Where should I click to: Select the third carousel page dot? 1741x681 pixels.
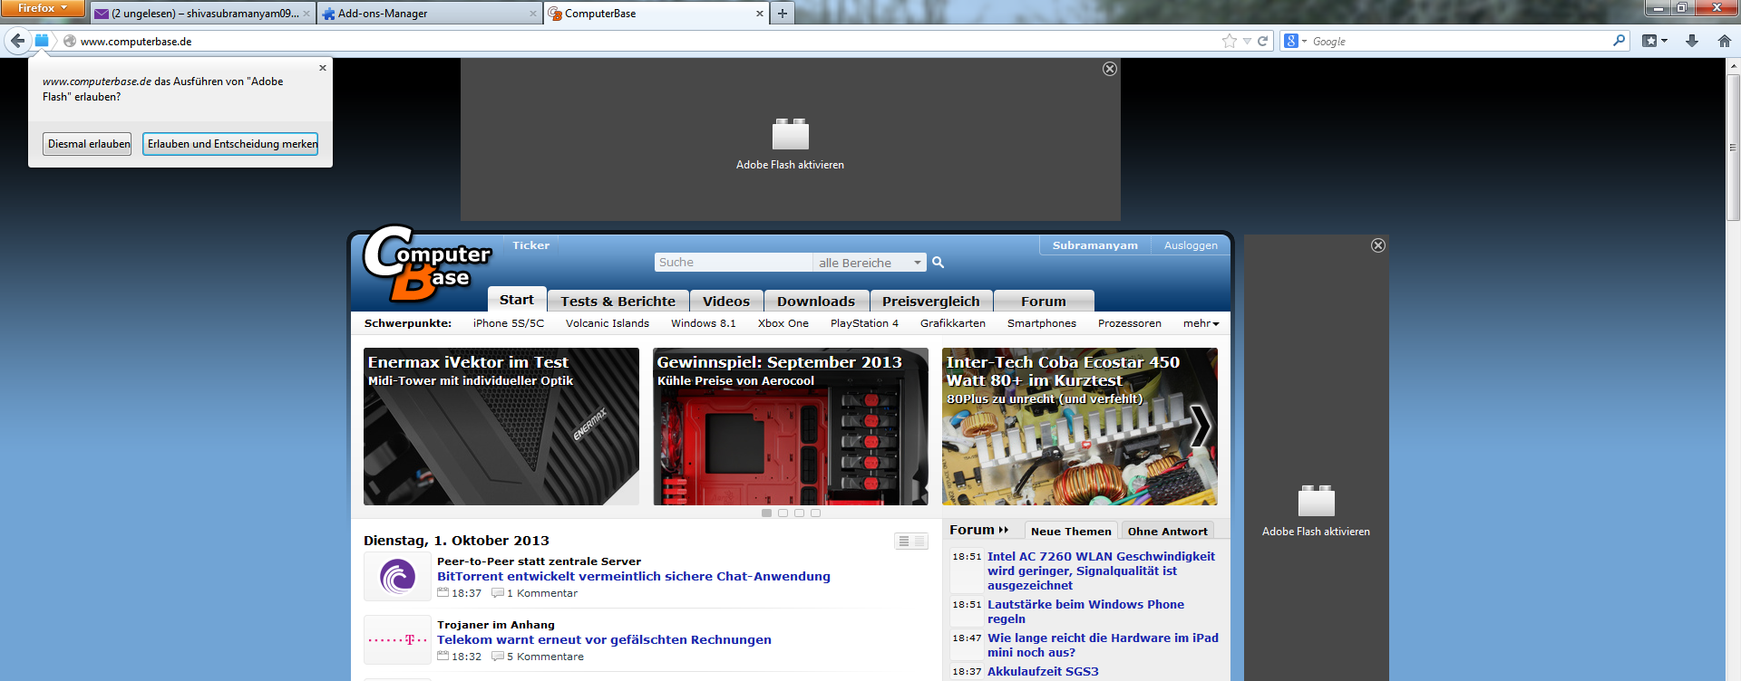pos(800,513)
